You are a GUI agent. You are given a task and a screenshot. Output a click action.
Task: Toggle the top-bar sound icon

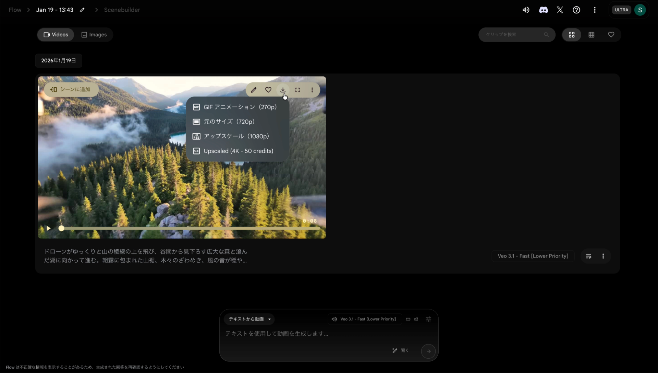[x=526, y=10]
